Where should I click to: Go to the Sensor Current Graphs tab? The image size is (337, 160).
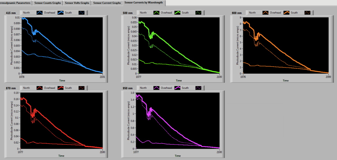107,3
